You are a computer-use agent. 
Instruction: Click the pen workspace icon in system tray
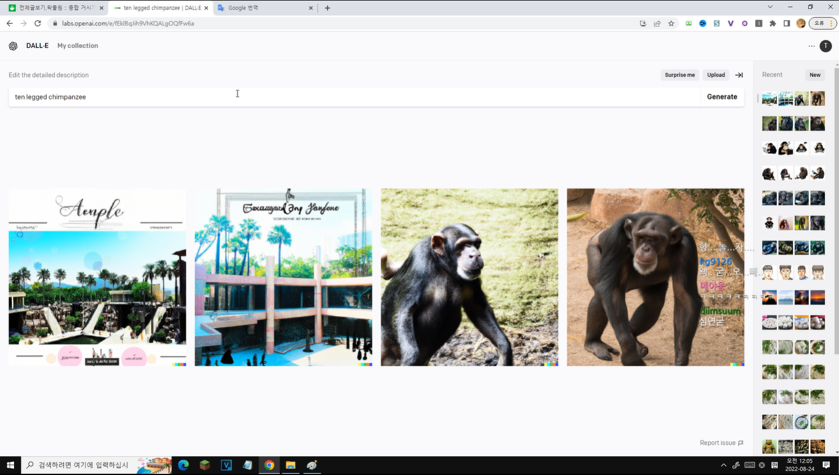coord(736,465)
